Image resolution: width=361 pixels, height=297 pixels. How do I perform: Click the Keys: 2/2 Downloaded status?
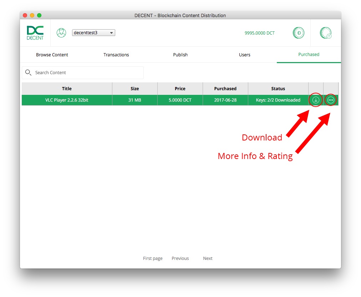[x=278, y=100]
